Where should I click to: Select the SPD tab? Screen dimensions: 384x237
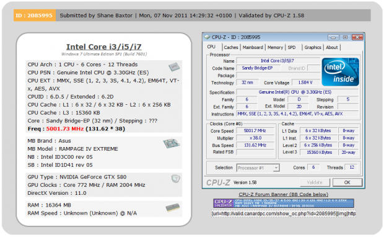(x=292, y=47)
